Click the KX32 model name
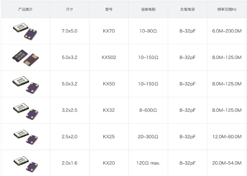The width and height of the screenshot is (247, 176). 109,110
